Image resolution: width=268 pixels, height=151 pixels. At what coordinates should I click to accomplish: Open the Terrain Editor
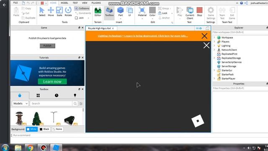[x=98, y=12]
